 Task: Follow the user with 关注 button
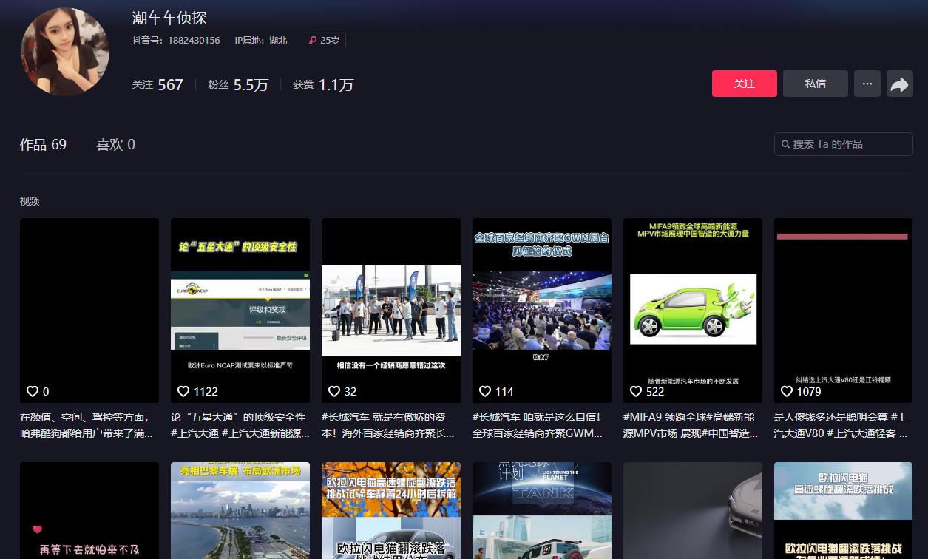click(x=745, y=84)
